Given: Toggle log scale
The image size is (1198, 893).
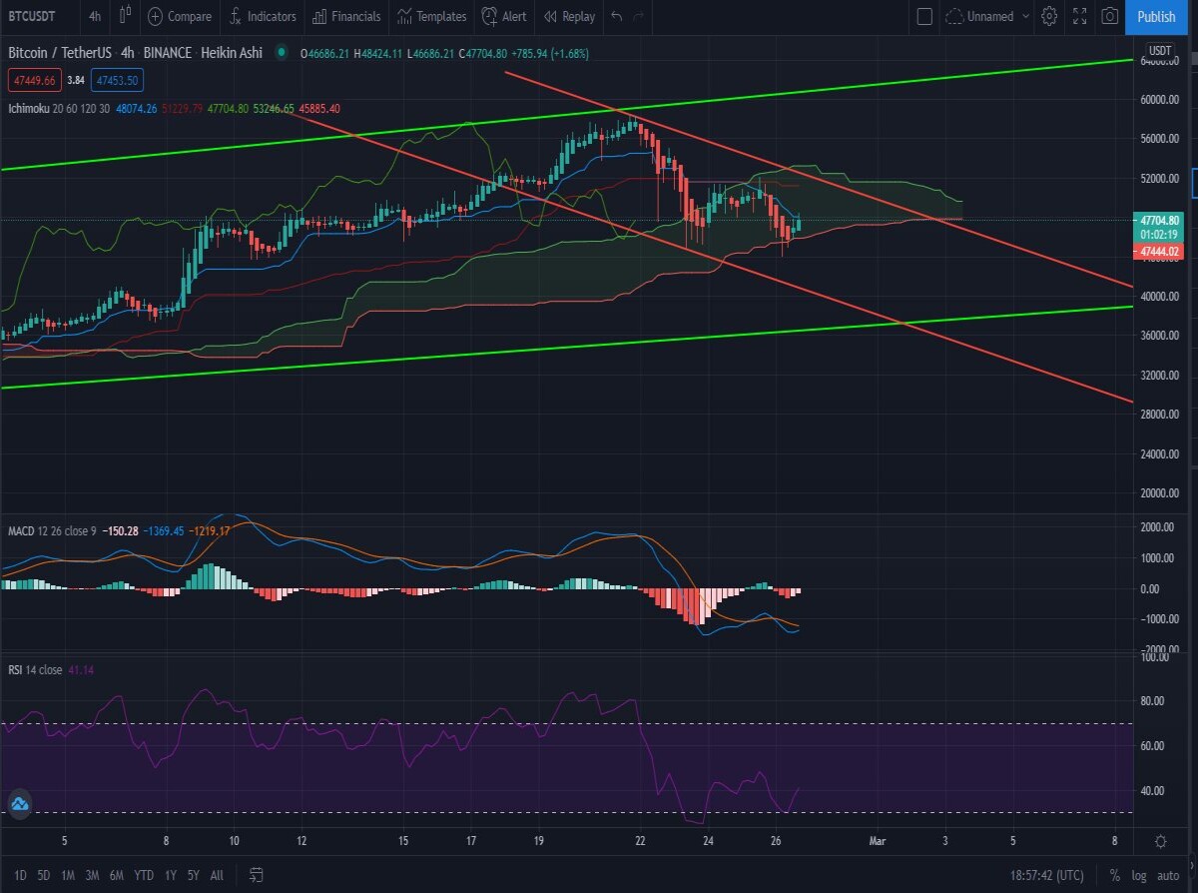Looking at the screenshot, I should [x=1138, y=875].
